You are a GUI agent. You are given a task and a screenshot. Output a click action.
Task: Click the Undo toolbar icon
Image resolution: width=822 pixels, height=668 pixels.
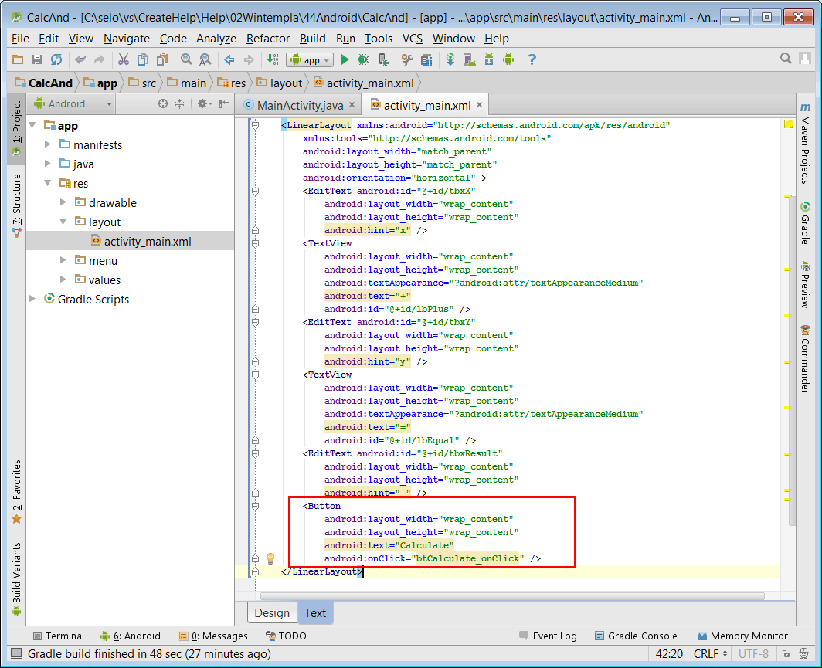[80, 59]
